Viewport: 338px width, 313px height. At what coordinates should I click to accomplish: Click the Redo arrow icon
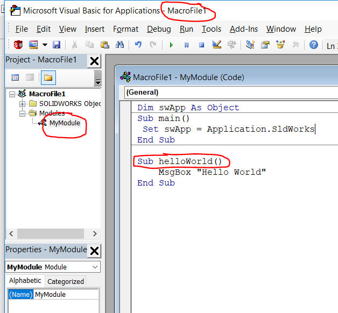pos(153,45)
